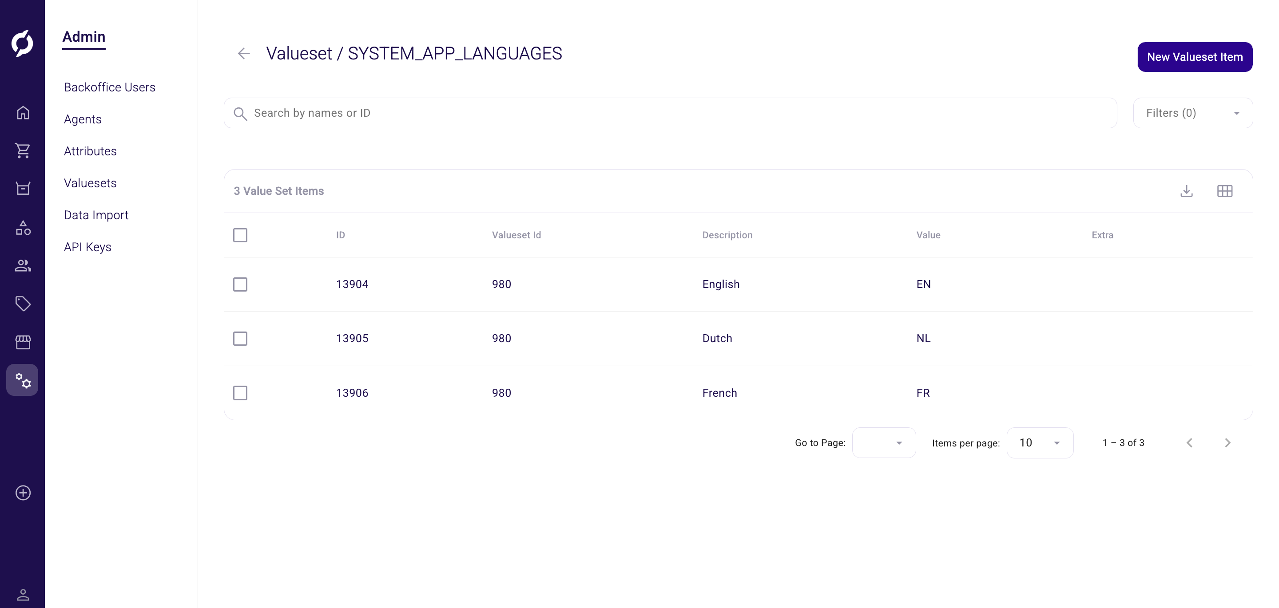The width and height of the screenshot is (1279, 608).
Task: Select the admin gears settings icon
Action: [22, 380]
